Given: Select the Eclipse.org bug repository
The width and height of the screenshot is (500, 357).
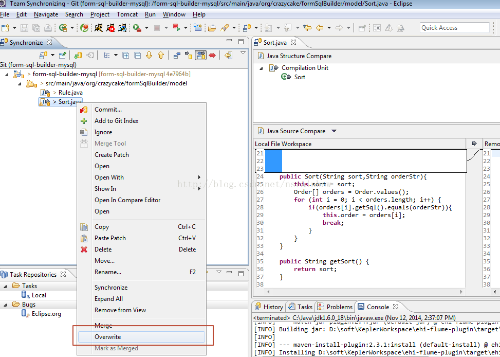Looking at the screenshot, I should coord(46,314).
